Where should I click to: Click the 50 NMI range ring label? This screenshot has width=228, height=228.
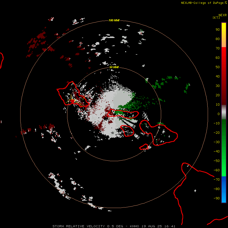tap(114, 67)
